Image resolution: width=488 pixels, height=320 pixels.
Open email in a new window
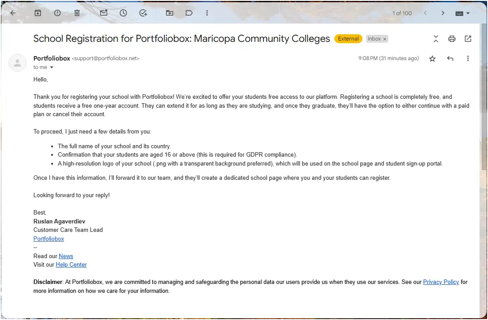[468, 39]
